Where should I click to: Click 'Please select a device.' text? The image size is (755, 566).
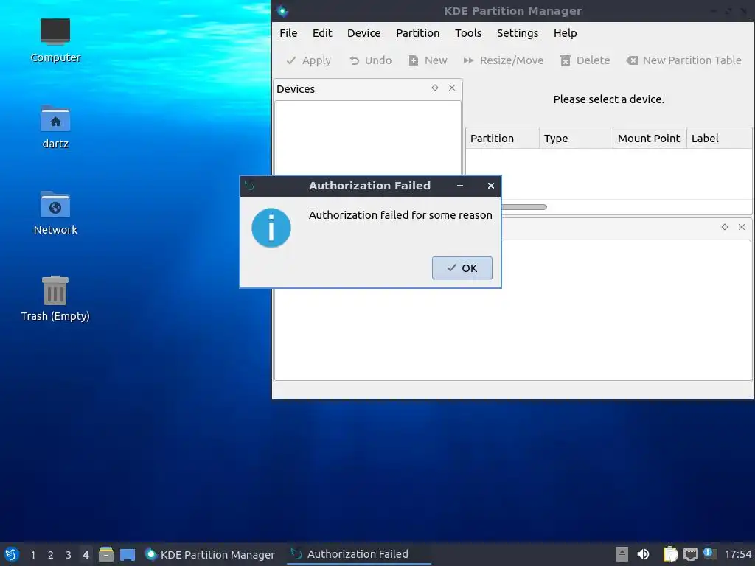point(608,99)
